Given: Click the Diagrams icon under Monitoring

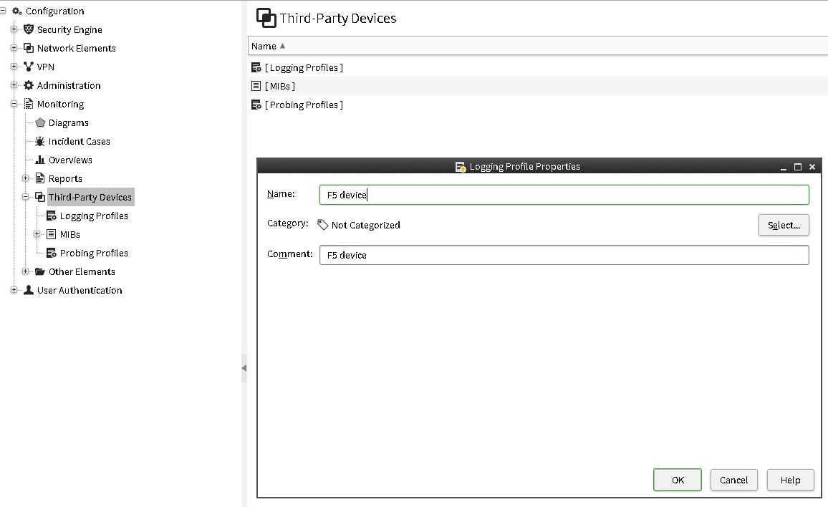Looking at the screenshot, I should click(40, 122).
